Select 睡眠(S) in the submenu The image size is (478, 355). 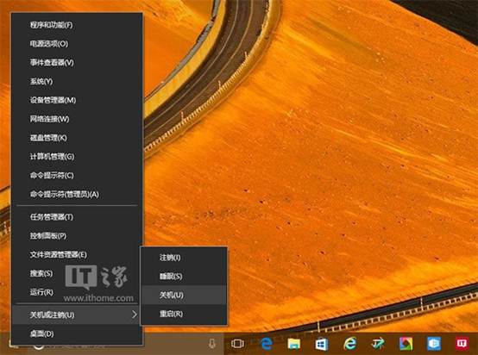184,277
